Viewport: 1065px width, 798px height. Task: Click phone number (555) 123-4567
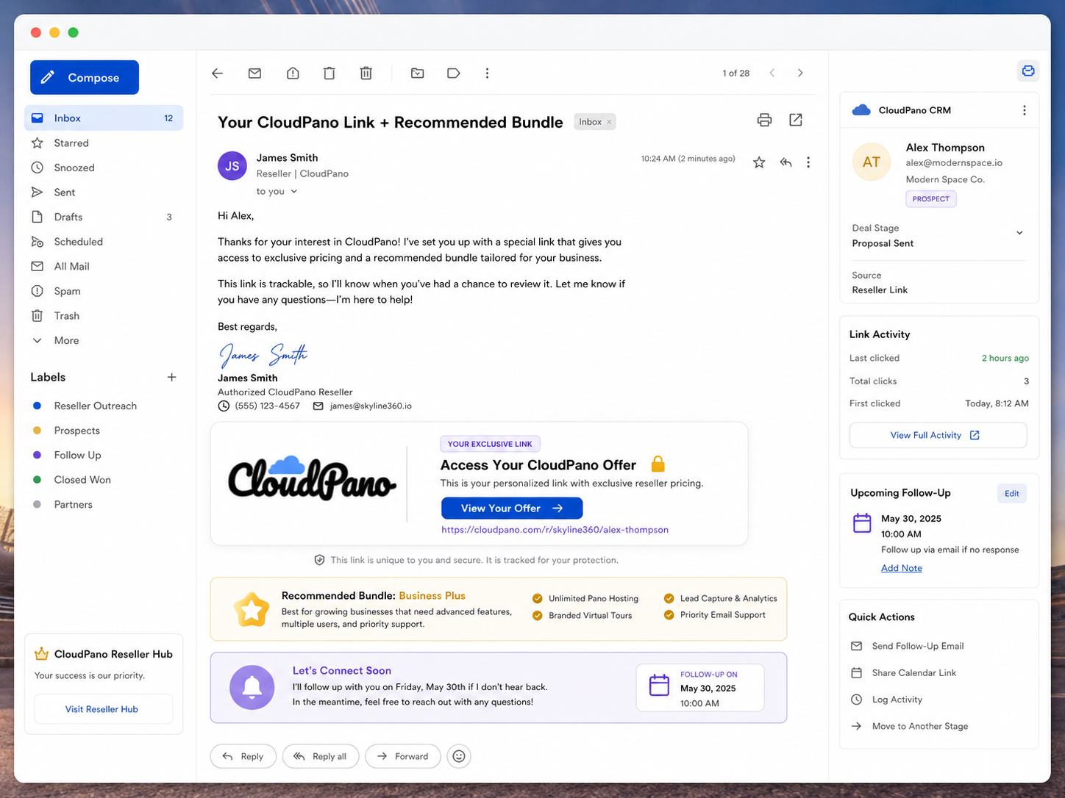[x=267, y=406]
